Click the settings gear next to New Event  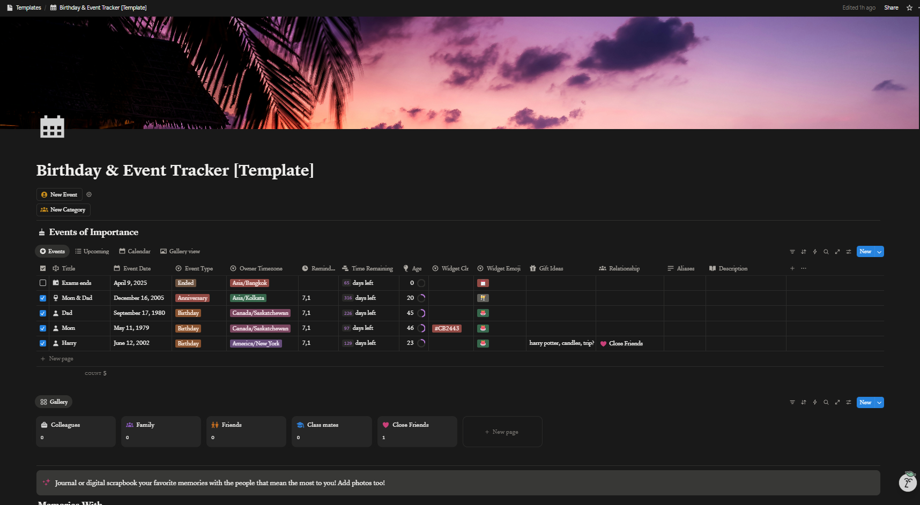(x=89, y=194)
